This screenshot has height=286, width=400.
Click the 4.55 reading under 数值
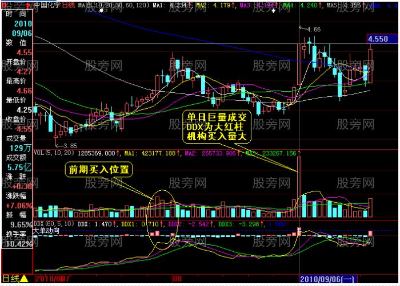[x=24, y=52]
